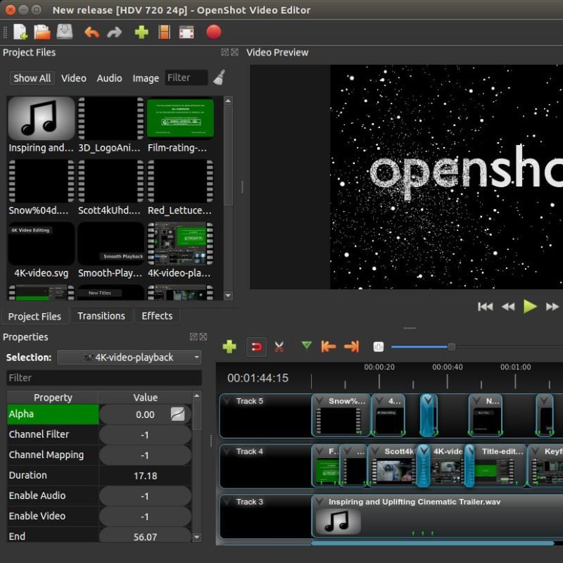This screenshot has width=563, height=563.
Task: Open the Snow% clip menu arrow
Action: coord(319,400)
